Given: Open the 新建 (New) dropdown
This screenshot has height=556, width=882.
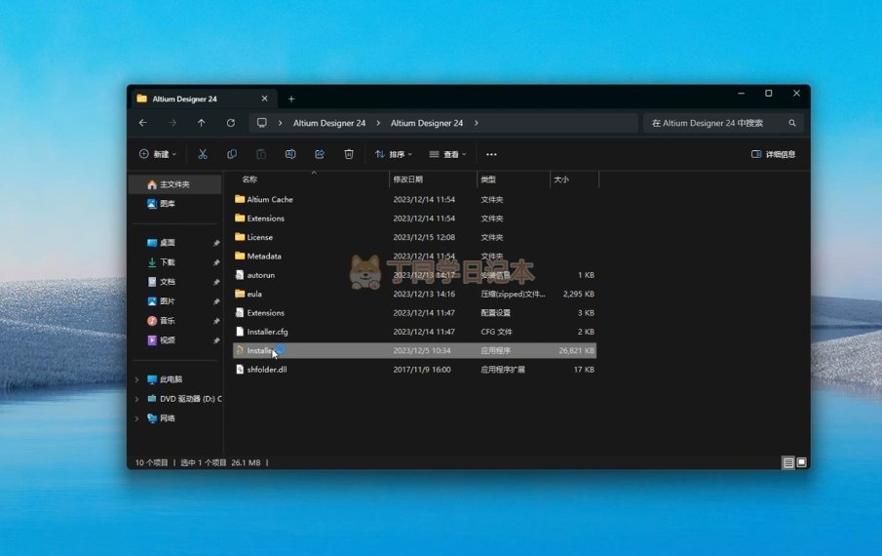Looking at the screenshot, I should 159,154.
